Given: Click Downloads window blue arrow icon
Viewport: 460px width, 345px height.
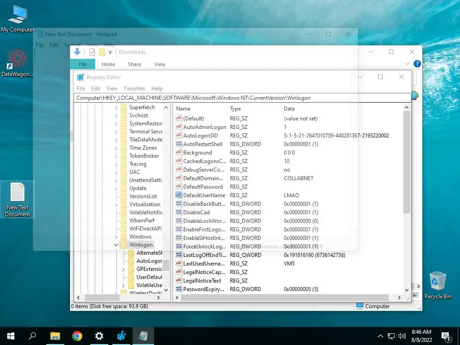Looking at the screenshot, I should click(77, 52).
